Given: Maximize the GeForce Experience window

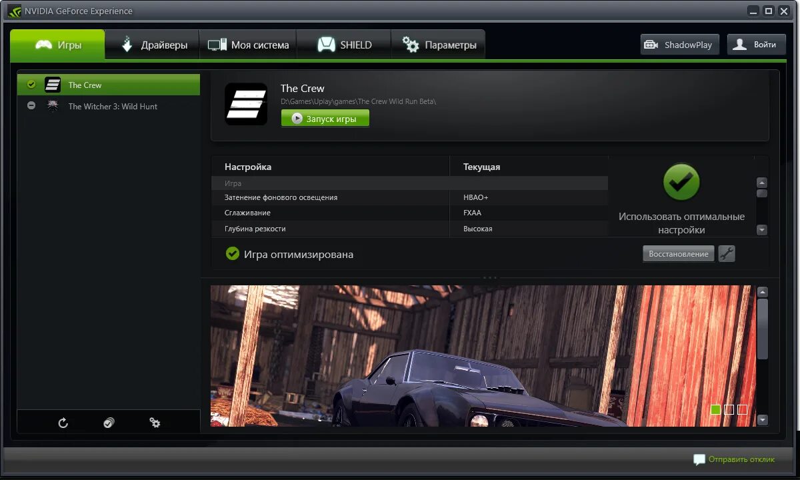Looking at the screenshot, I should click(x=768, y=10).
